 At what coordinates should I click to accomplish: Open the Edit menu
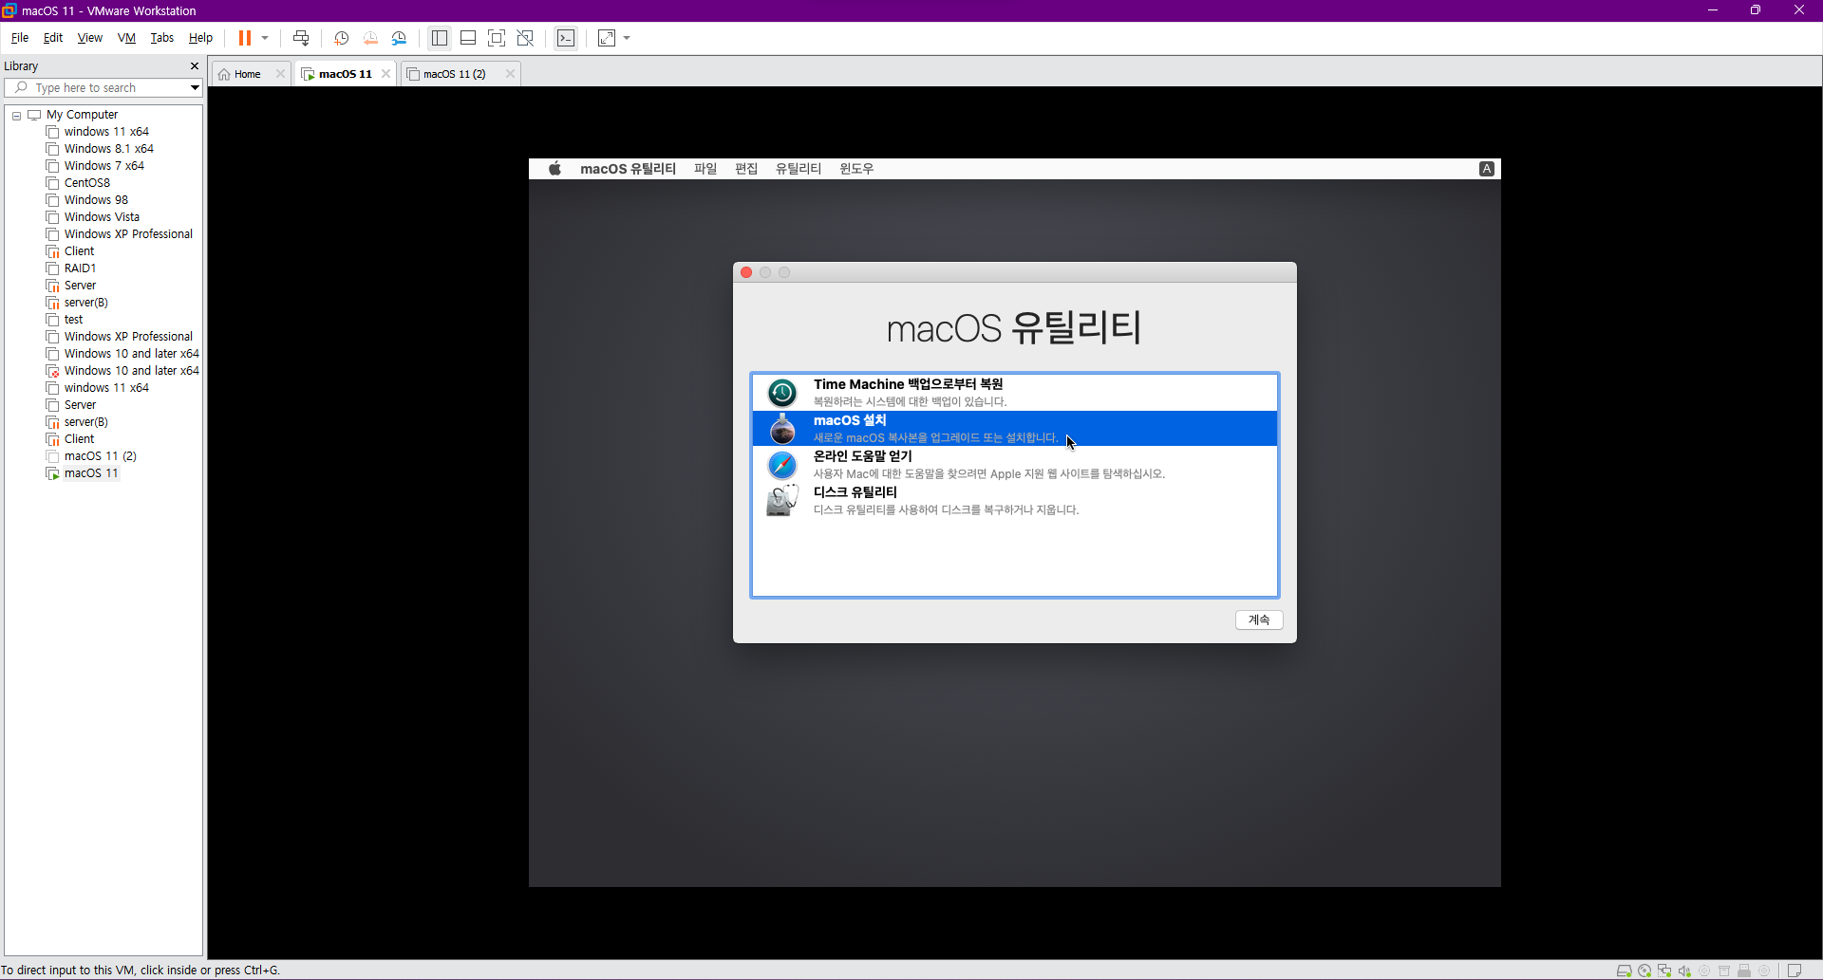(x=53, y=38)
